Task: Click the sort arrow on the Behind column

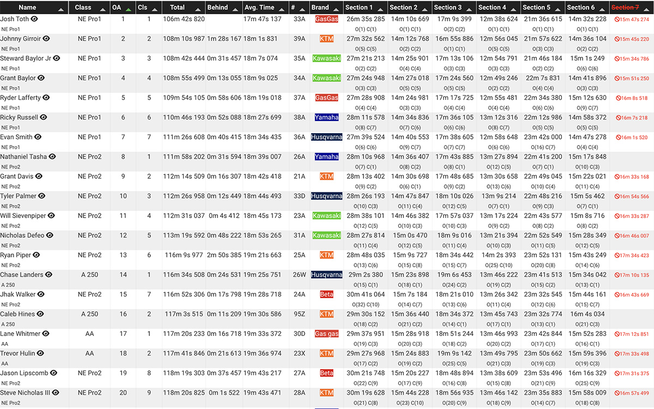Action: 235,9
